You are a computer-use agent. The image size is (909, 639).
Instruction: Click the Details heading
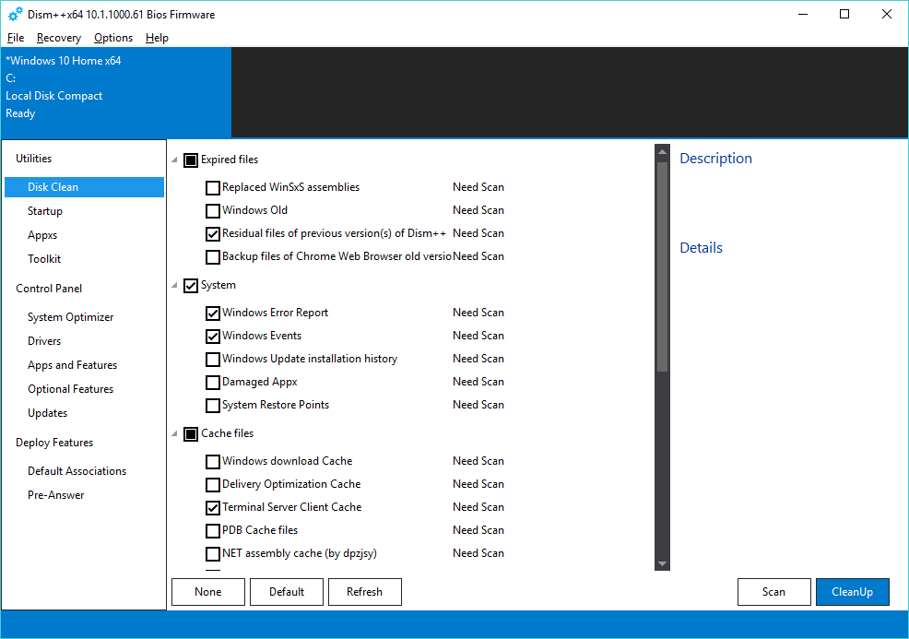[x=701, y=248]
